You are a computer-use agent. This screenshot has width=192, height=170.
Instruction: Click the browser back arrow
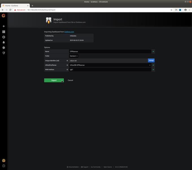(3, 10)
